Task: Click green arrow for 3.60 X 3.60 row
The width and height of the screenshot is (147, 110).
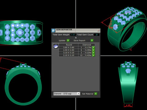Action: coord(93,47)
